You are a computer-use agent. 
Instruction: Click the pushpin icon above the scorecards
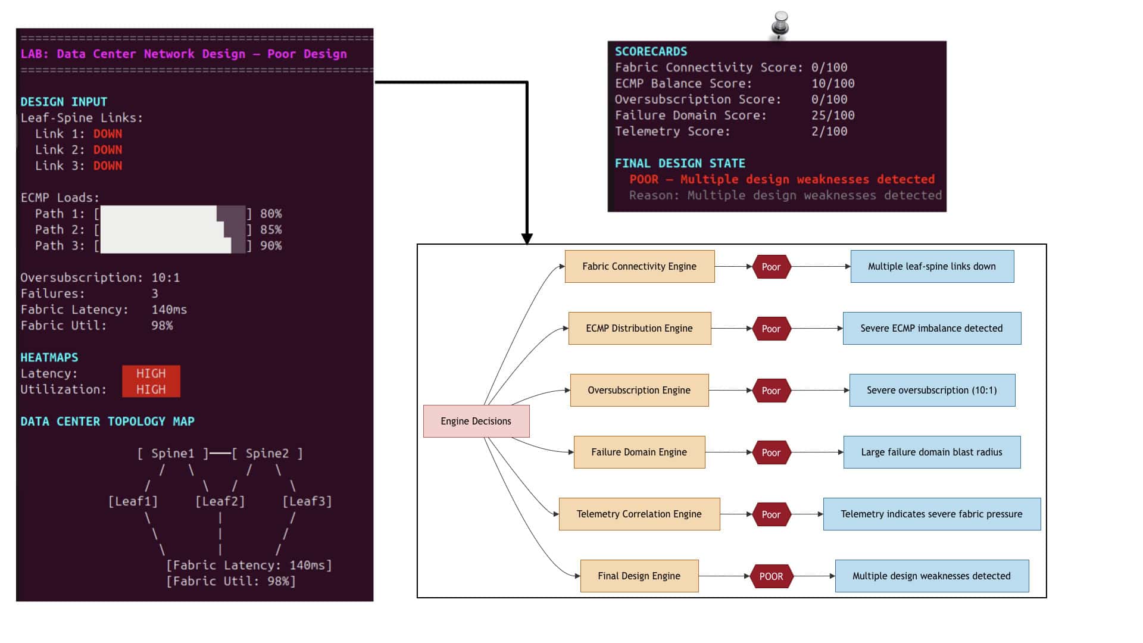(x=780, y=26)
